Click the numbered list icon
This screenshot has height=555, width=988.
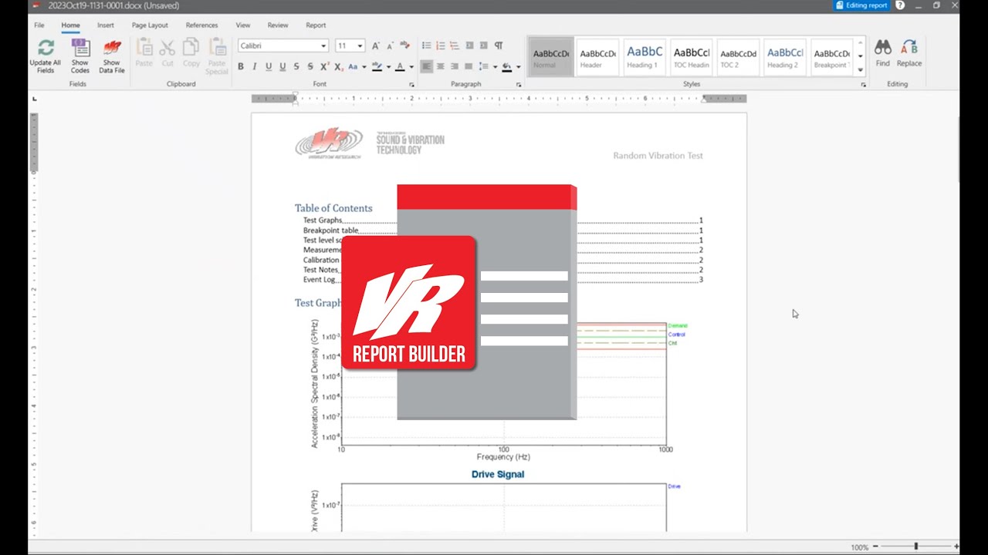pyautogui.click(x=440, y=45)
